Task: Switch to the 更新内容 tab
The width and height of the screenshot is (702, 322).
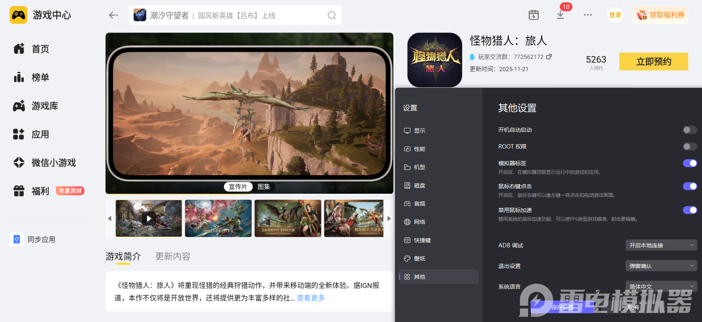Action: (173, 256)
